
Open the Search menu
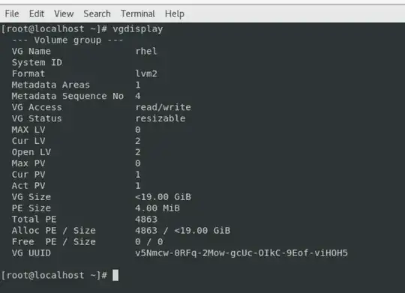click(97, 13)
